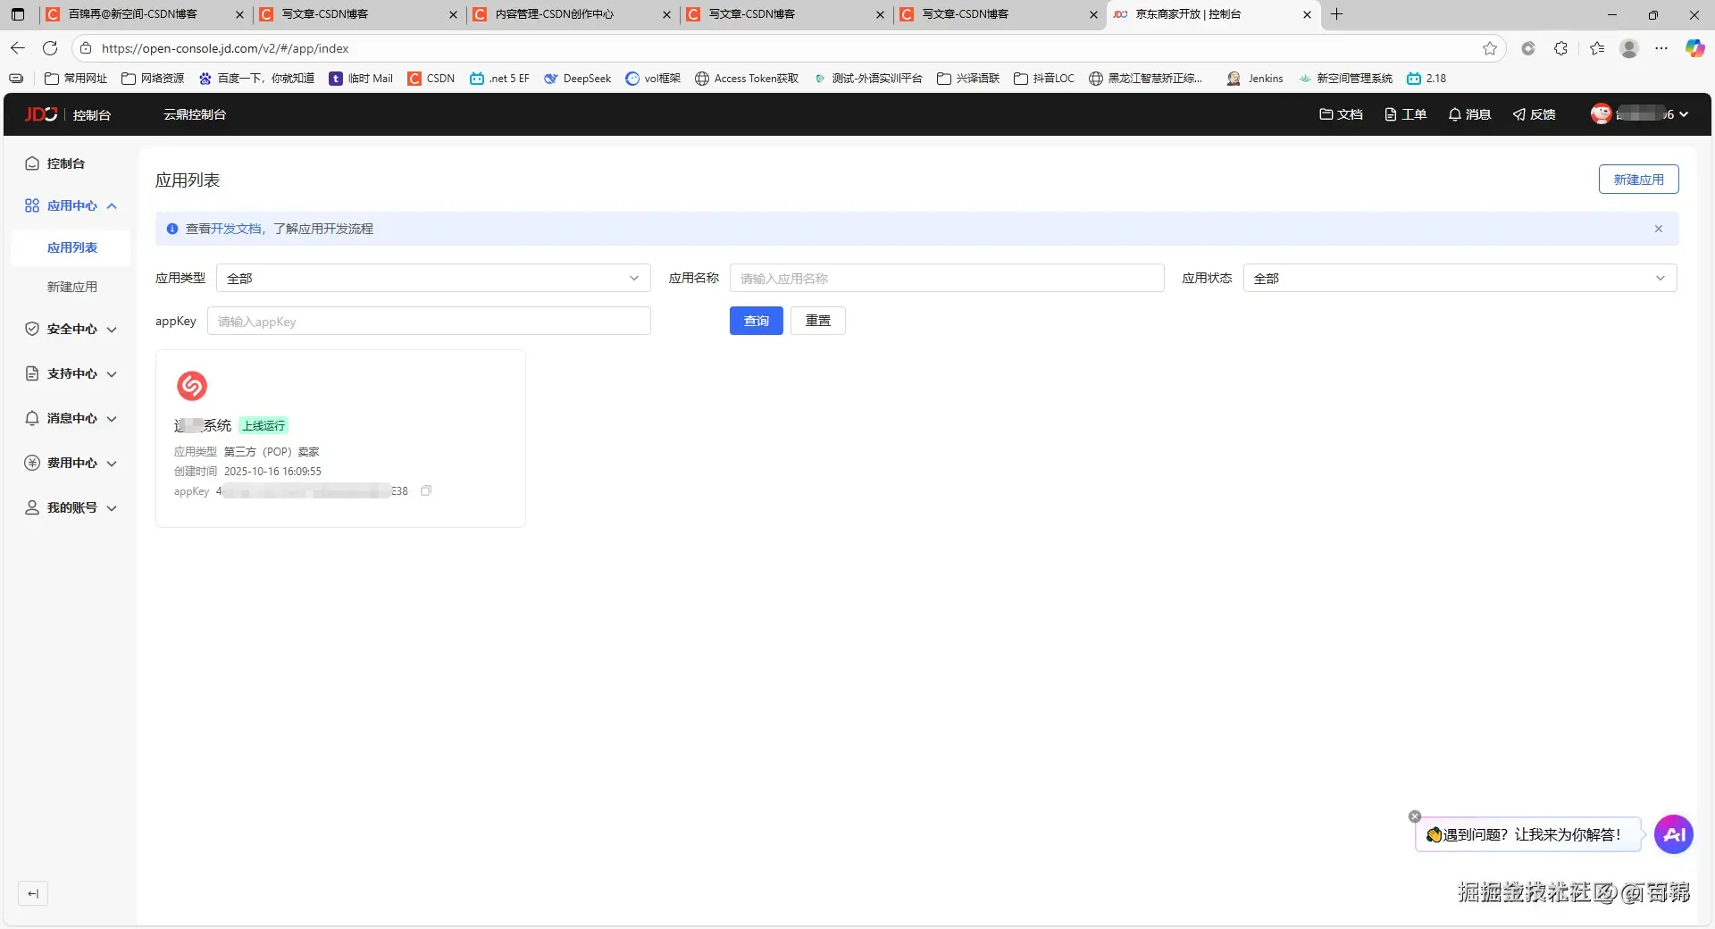
Task: Select 新建应用 in sidebar menu
Action: click(72, 287)
